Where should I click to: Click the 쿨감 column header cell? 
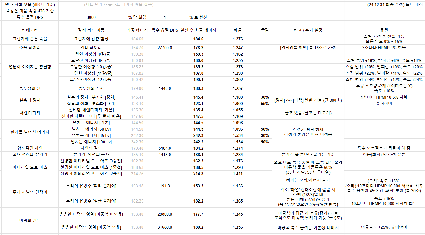coord(265,30)
